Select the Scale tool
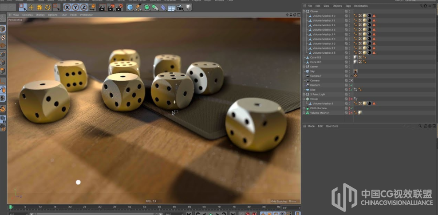Viewport: 438px width, 215px height. pyautogui.click(x=39, y=8)
